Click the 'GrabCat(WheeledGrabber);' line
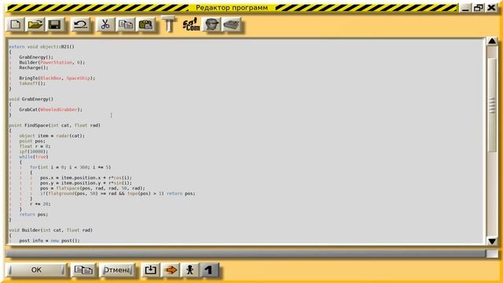Viewport: 503px width, 283px height. (50, 109)
